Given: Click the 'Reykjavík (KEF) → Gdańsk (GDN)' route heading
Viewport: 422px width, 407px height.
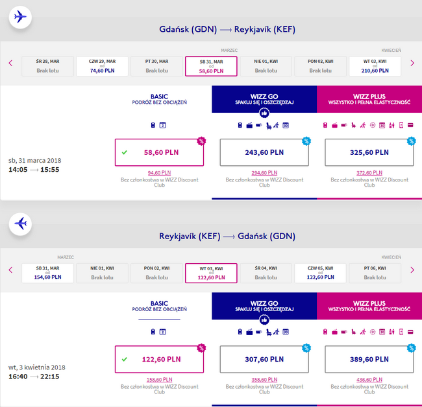Looking at the screenshot, I should [227, 236].
